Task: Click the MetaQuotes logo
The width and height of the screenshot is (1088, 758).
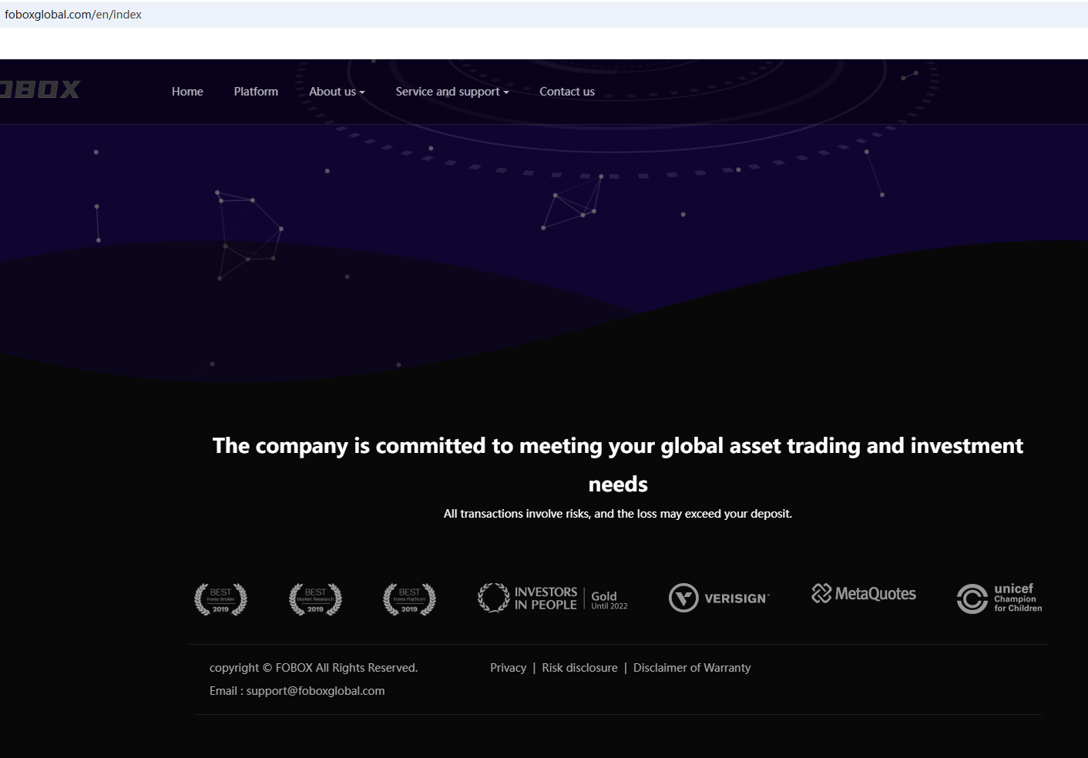Action: pyautogui.click(x=864, y=594)
